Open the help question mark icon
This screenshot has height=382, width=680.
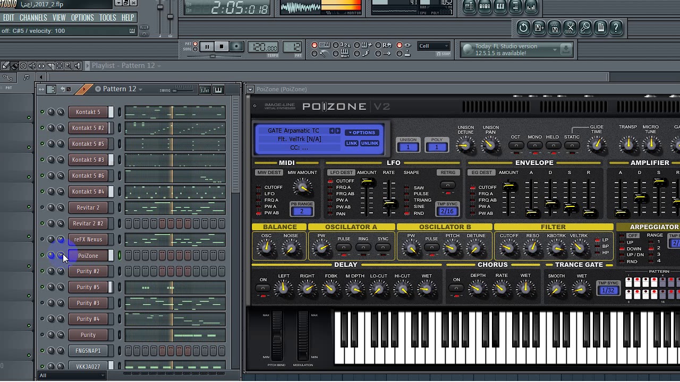click(616, 28)
